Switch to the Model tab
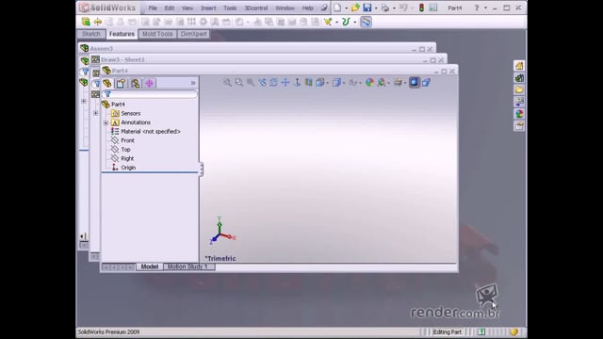603x339 pixels. tap(149, 266)
